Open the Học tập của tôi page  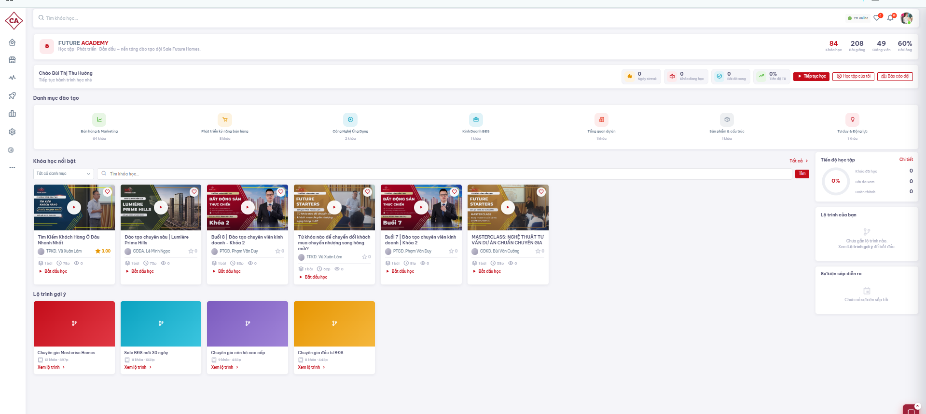(x=853, y=76)
